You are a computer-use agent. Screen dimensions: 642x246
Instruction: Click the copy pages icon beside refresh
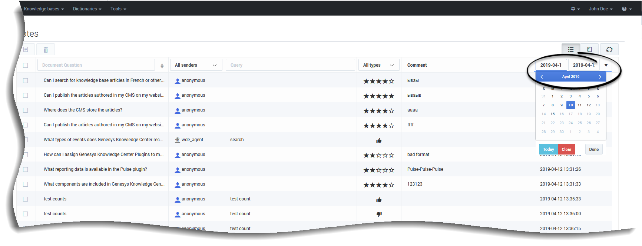click(x=589, y=49)
